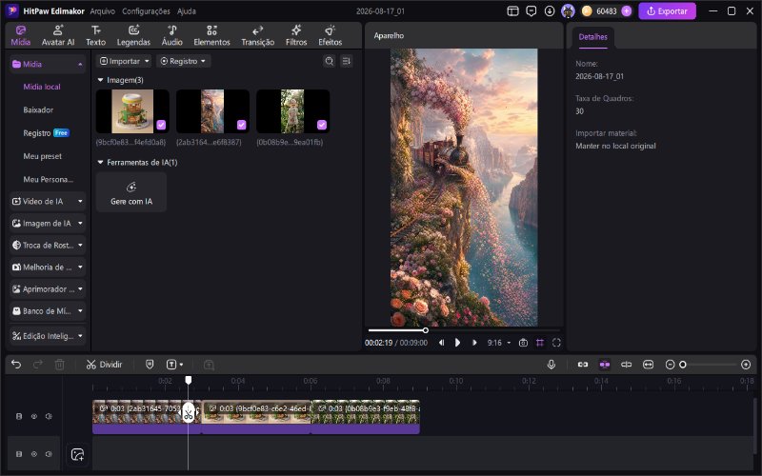Open the Arquivo menu
The height and width of the screenshot is (476, 762).
pyautogui.click(x=103, y=10)
